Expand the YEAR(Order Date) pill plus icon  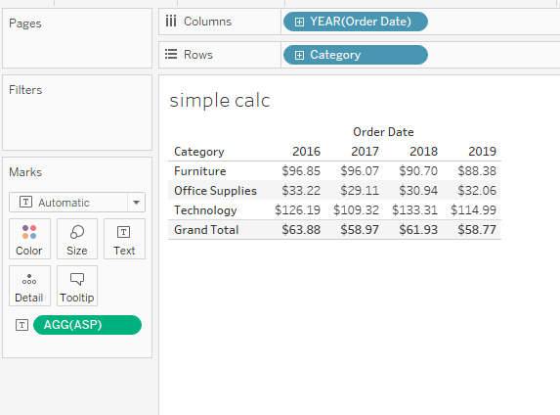pyautogui.click(x=299, y=22)
